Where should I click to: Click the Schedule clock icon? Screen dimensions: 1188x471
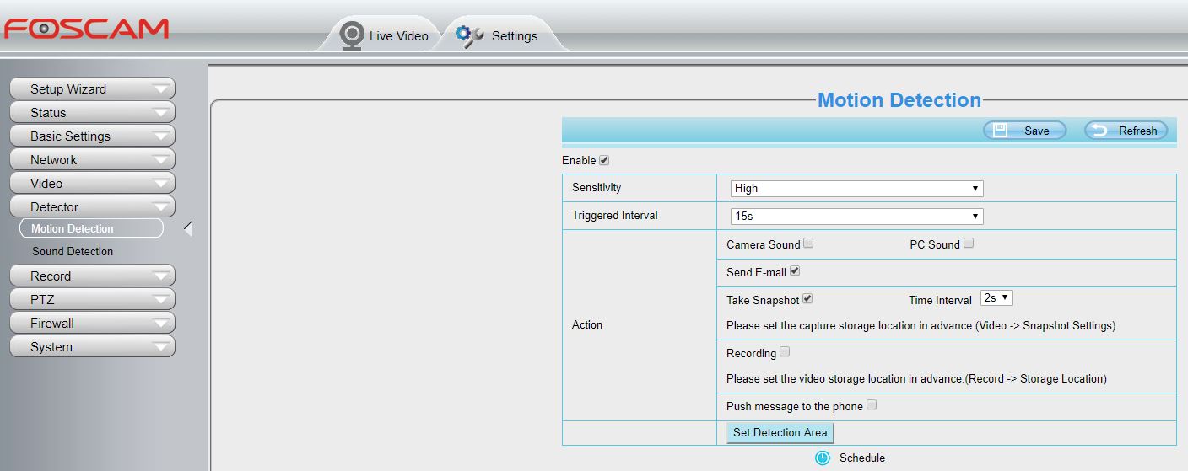click(823, 458)
